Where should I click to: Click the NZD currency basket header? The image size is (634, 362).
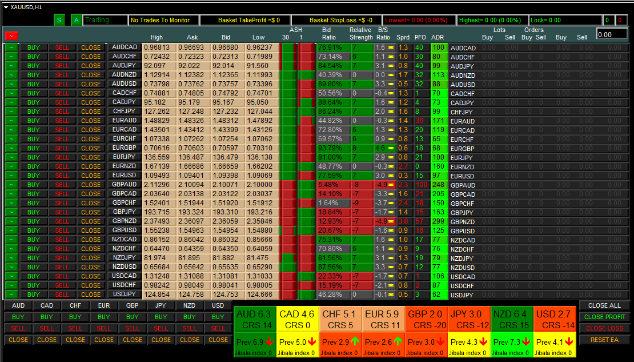click(189, 305)
